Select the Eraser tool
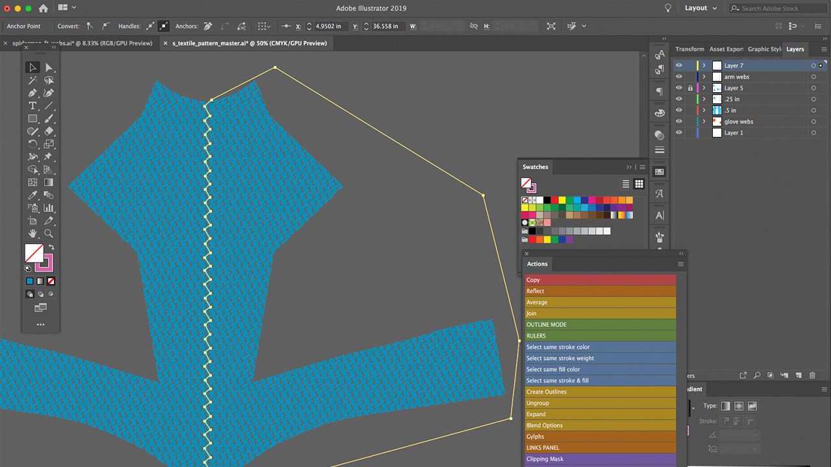This screenshot has height=467, width=831. (x=49, y=131)
